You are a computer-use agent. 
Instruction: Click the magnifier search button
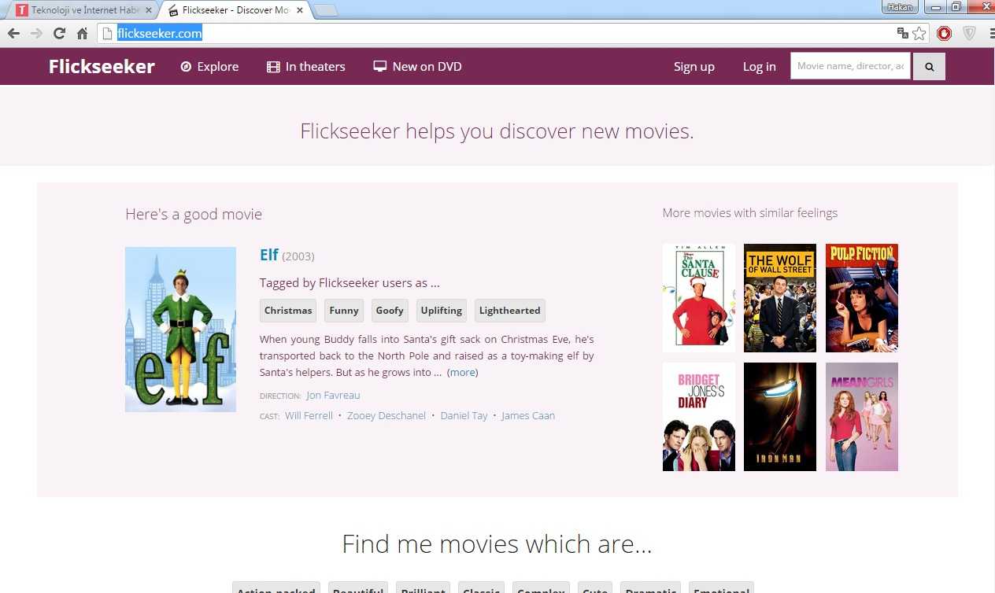929,67
